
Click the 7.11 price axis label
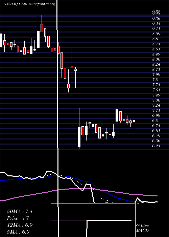156,110
